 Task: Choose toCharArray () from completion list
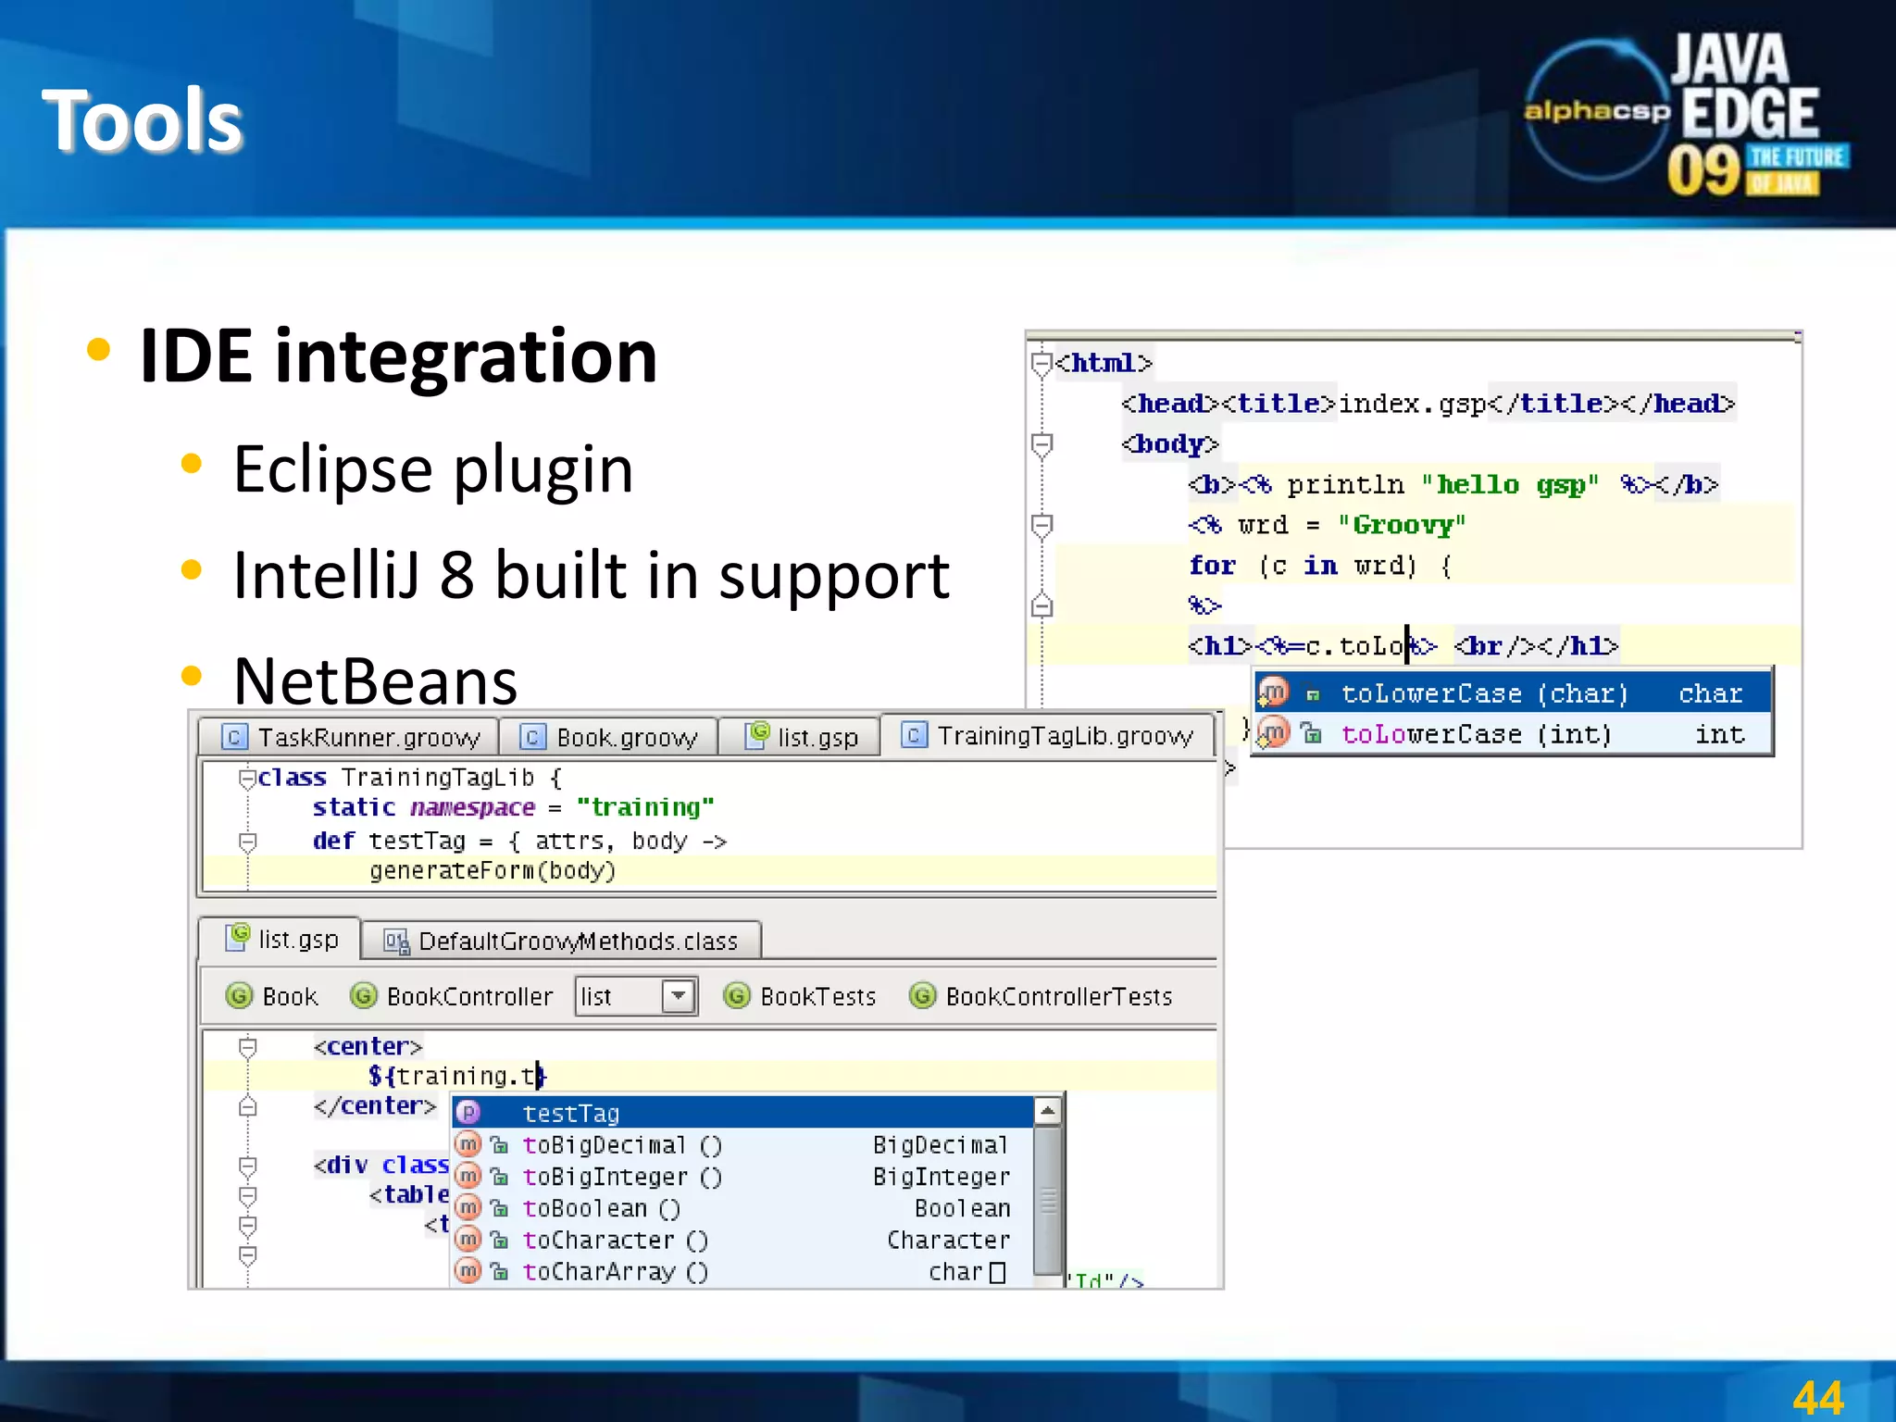[742, 1270]
